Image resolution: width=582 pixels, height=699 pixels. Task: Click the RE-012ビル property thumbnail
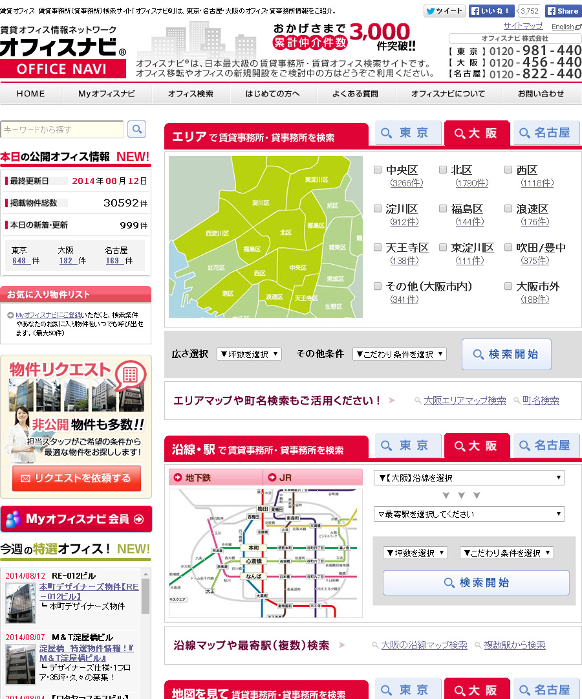(21, 603)
